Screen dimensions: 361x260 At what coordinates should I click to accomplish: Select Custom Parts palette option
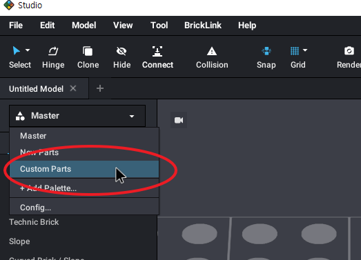84,169
